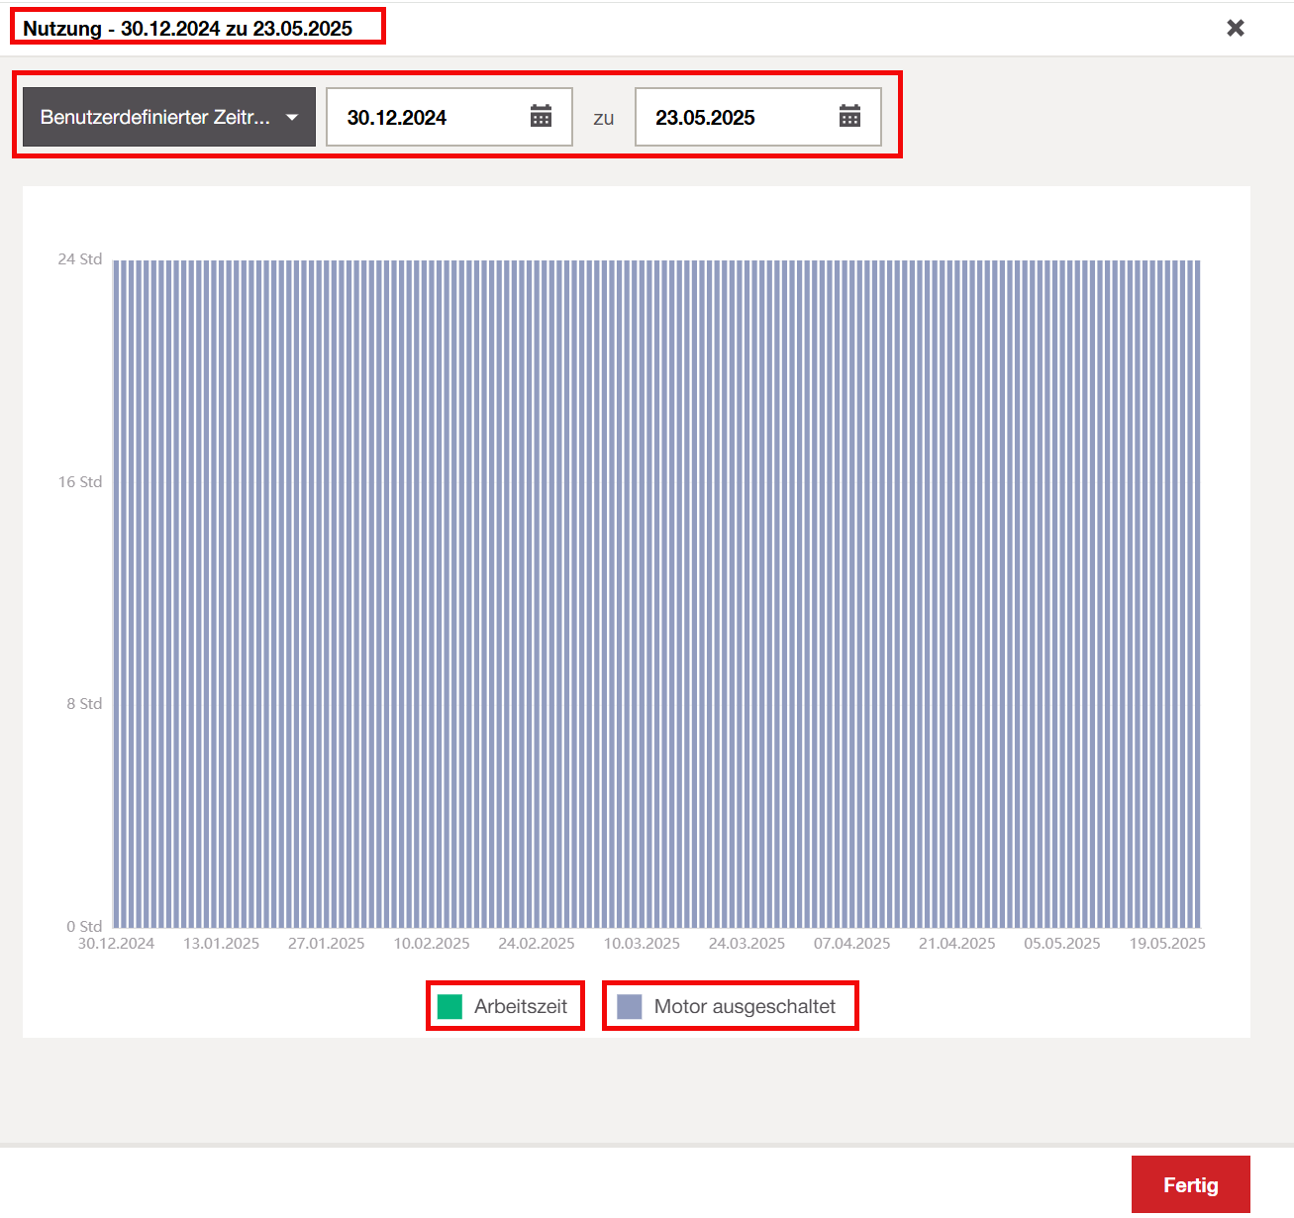The width and height of the screenshot is (1294, 1218).
Task: Open the start date calendar picker
Action: pos(541,117)
